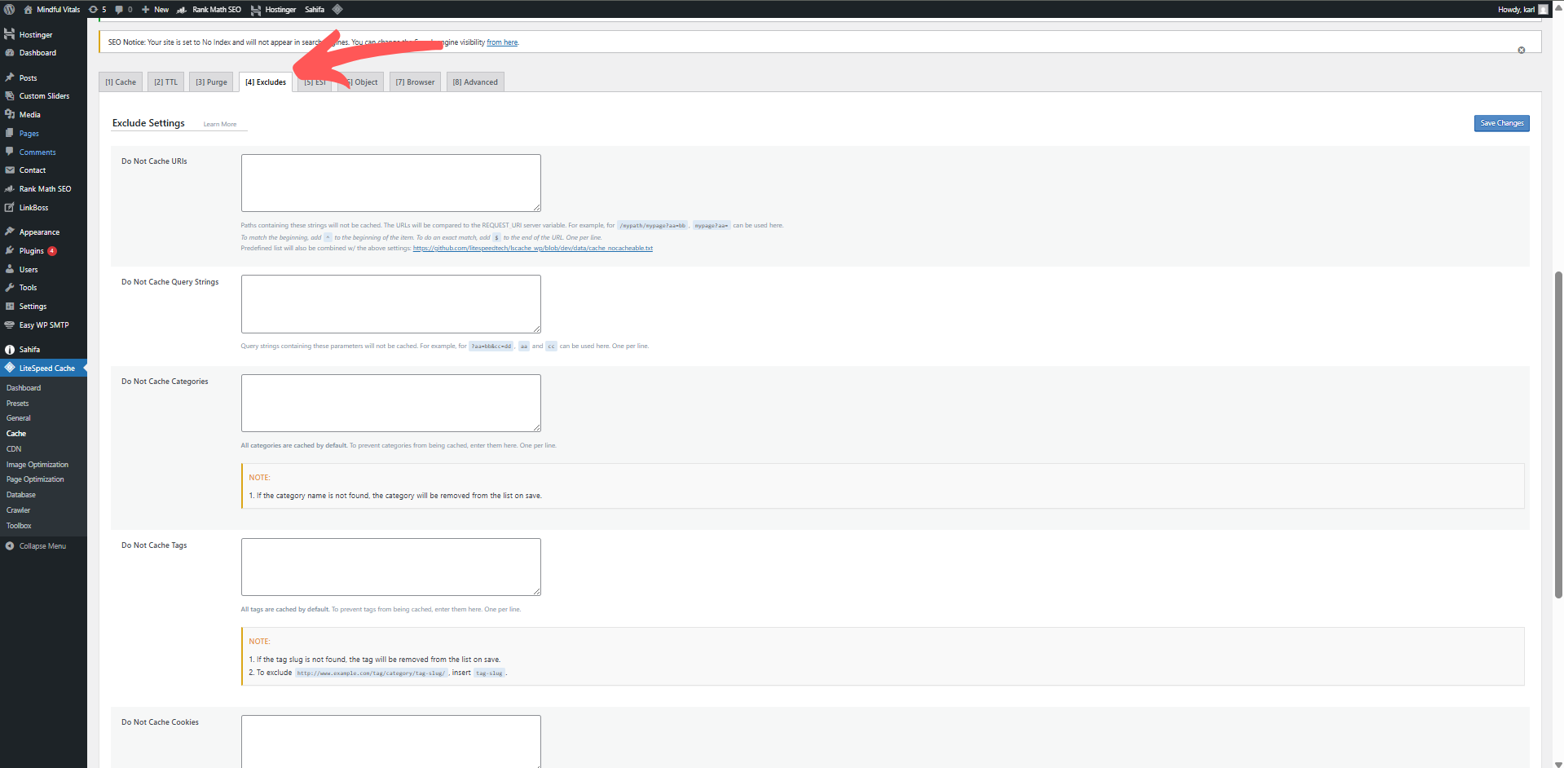Click the Hostinger icon in admin bar
The height and width of the screenshot is (768, 1564).
point(256,10)
